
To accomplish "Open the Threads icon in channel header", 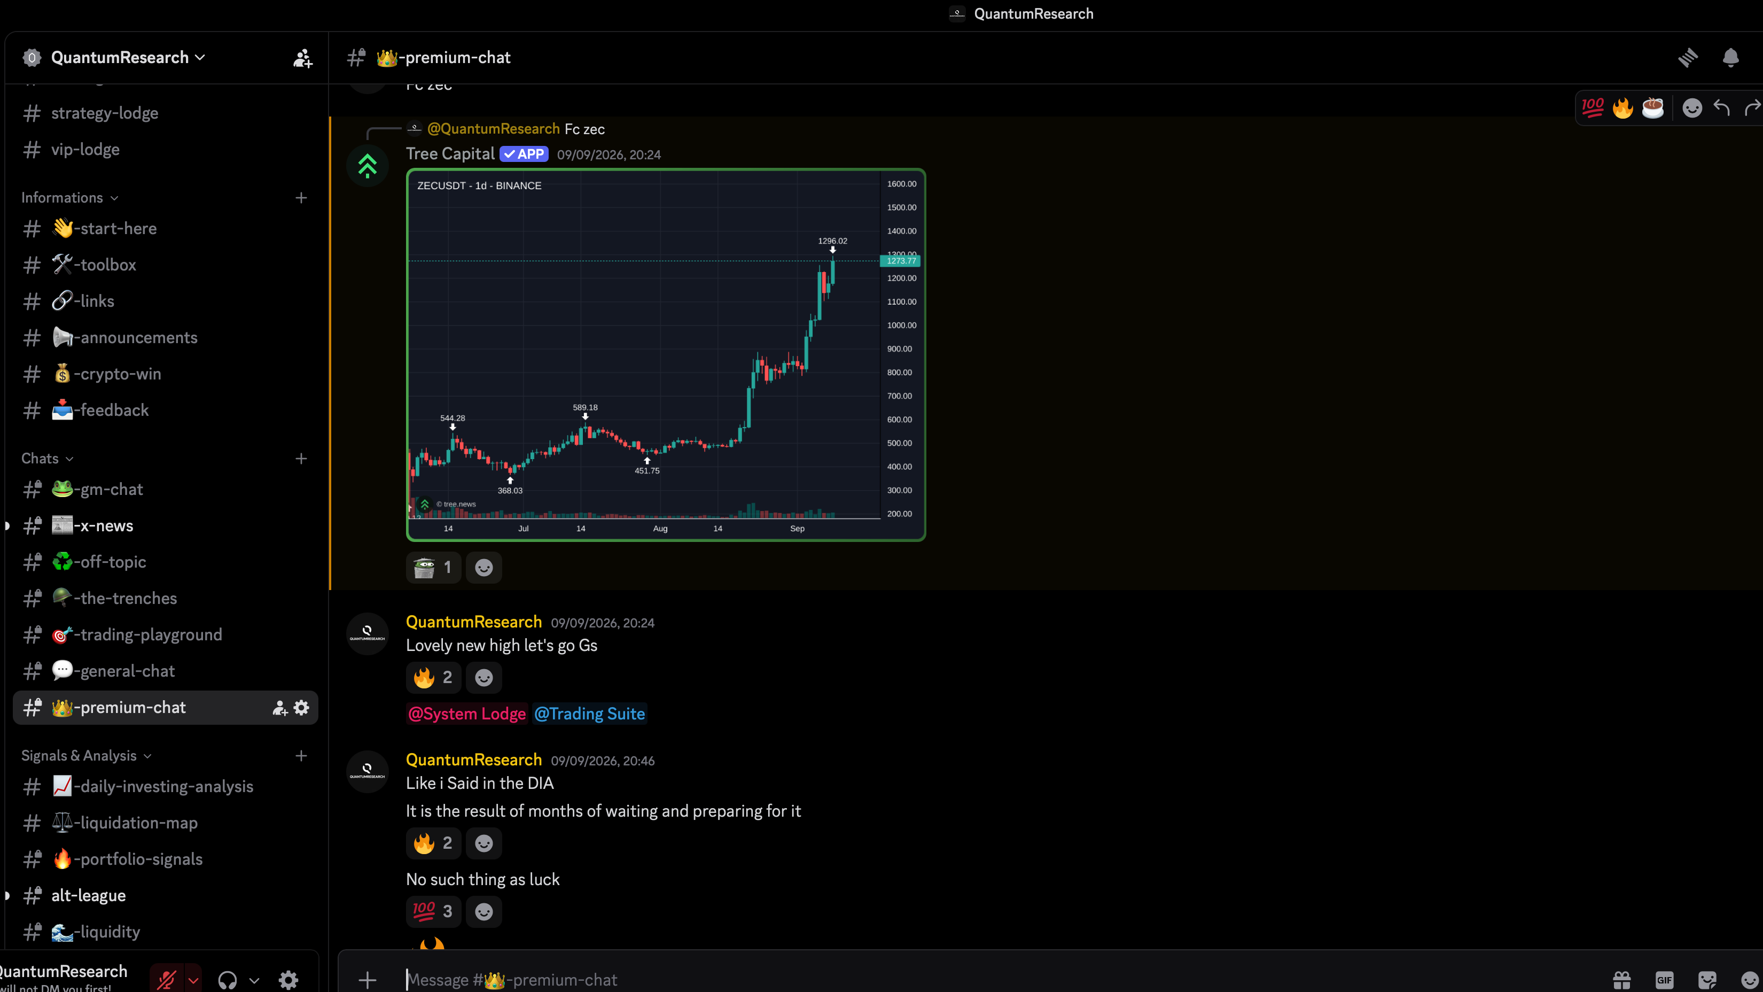I will click(1688, 58).
